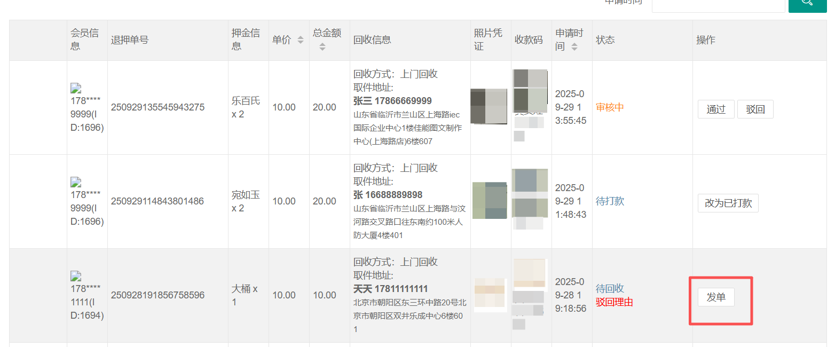Sort the table by 总金额 column arrows
Image resolution: width=835 pixels, height=347 pixels.
pyautogui.click(x=322, y=47)
